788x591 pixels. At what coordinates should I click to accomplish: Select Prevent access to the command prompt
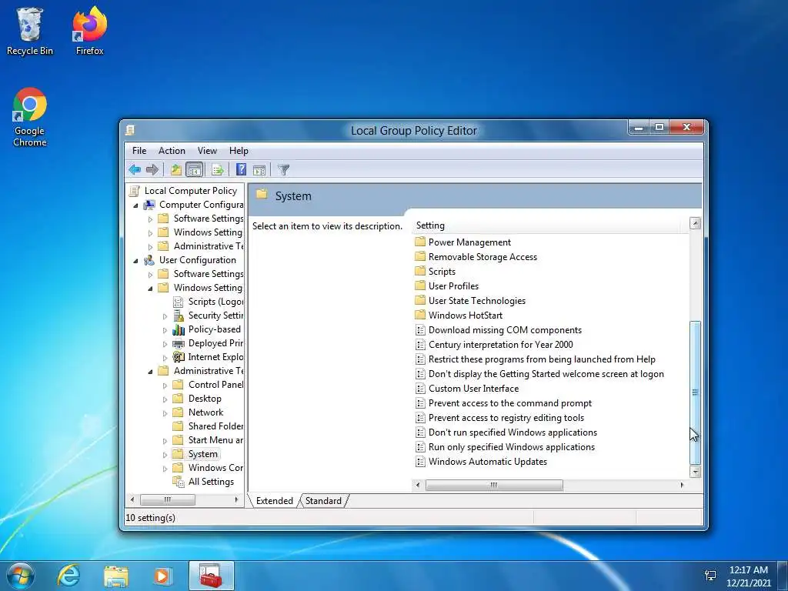pyautogui.click(x=509, y=403)
